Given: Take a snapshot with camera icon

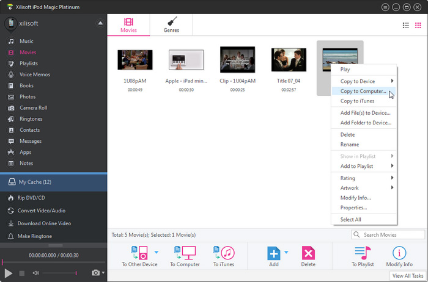Looking at the screenshot, I should [x=95, y=273].
